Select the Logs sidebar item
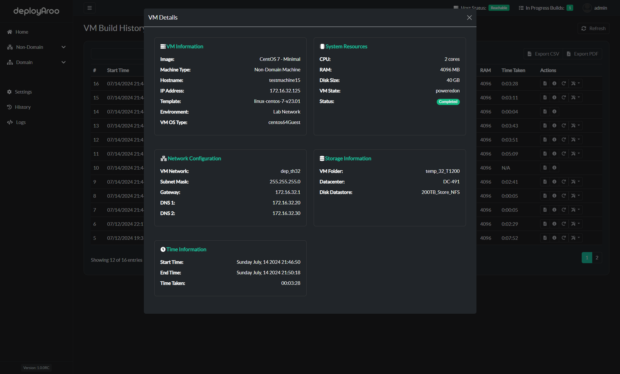620x374 pixels. tap(20, 122)
